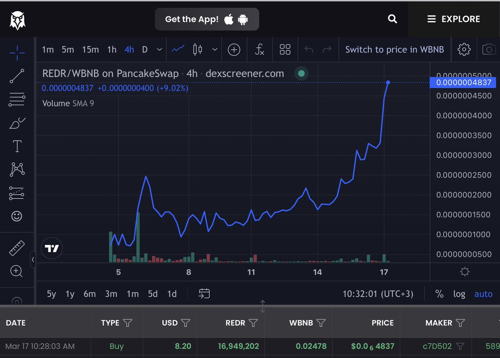The height and width of the screenshot is (358, 500).
Task: Select the 15m interval
Action: [90, 50]
